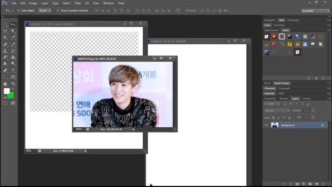Select the Magic Wand tool
The width and height of the screenshot is (332, 187).
pyautogui.click(x=13, y=31)
